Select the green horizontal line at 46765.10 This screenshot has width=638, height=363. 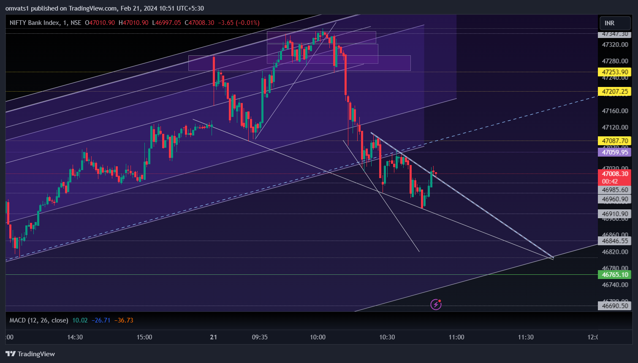(x=301, y=275)
